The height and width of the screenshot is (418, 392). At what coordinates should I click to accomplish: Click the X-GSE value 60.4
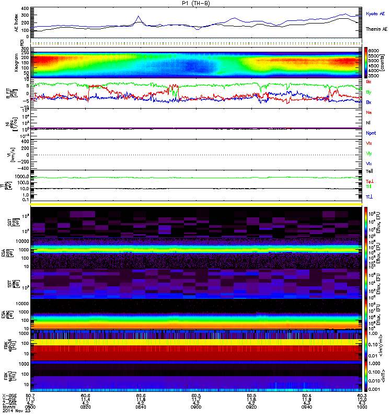point(307,396)
